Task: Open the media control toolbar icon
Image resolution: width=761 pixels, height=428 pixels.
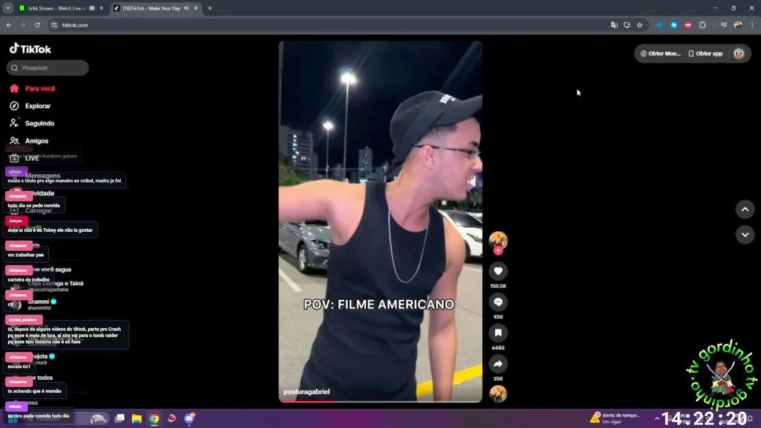Action: pos(724,25)
